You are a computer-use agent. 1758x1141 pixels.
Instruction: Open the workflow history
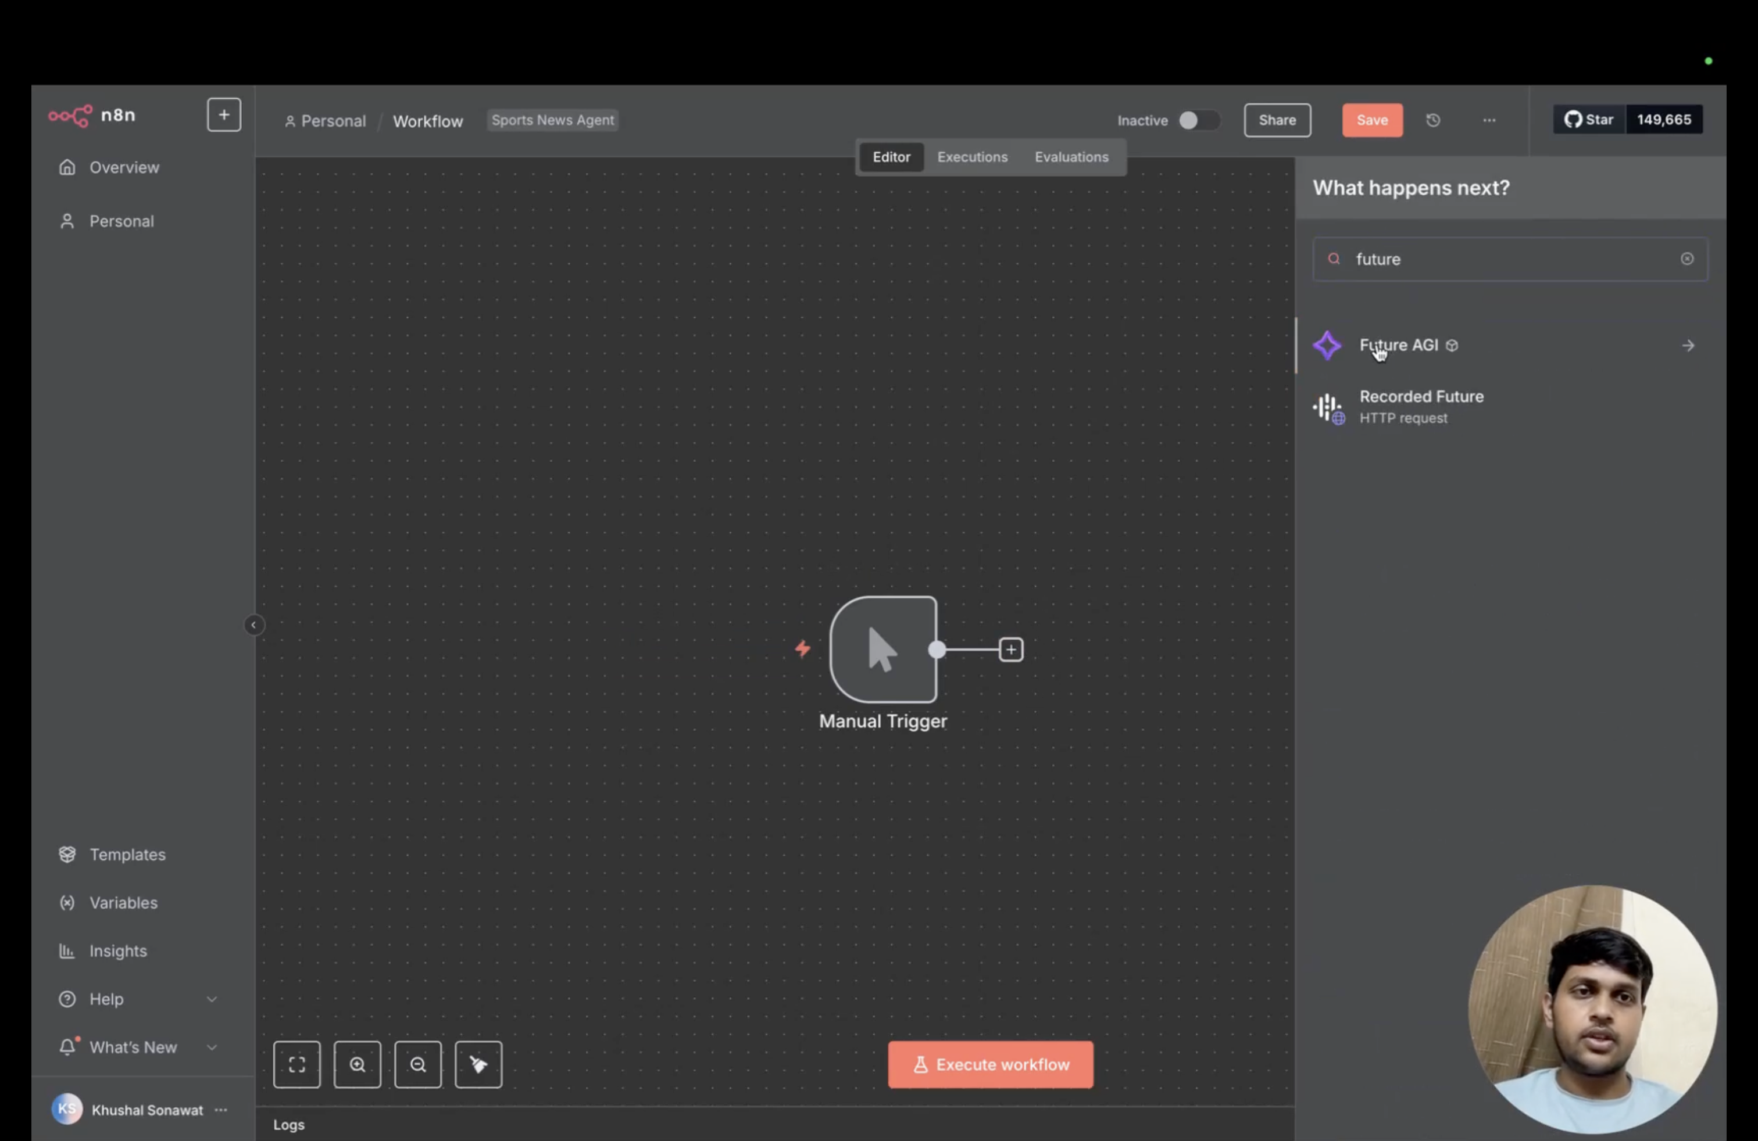pos(1433,120)
